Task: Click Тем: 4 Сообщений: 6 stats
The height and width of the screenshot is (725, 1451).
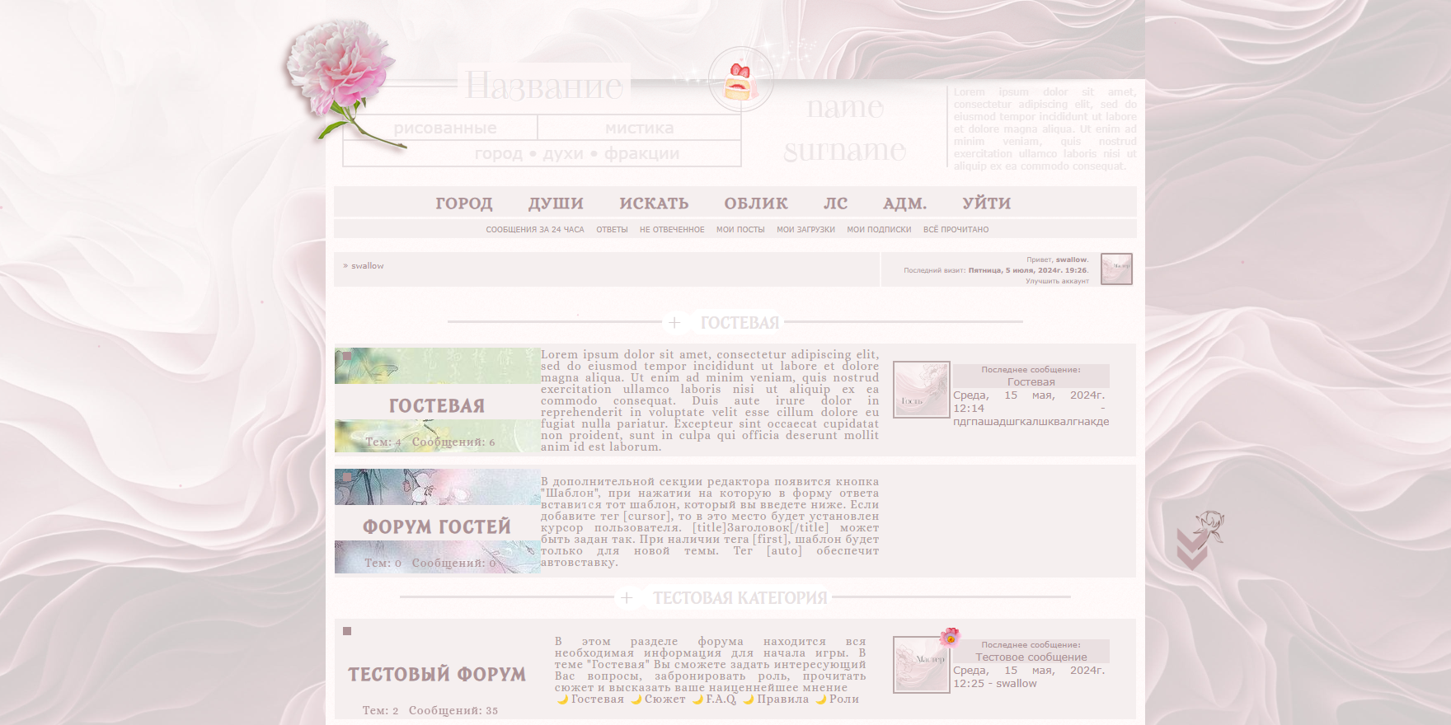Action: [430, 442]
